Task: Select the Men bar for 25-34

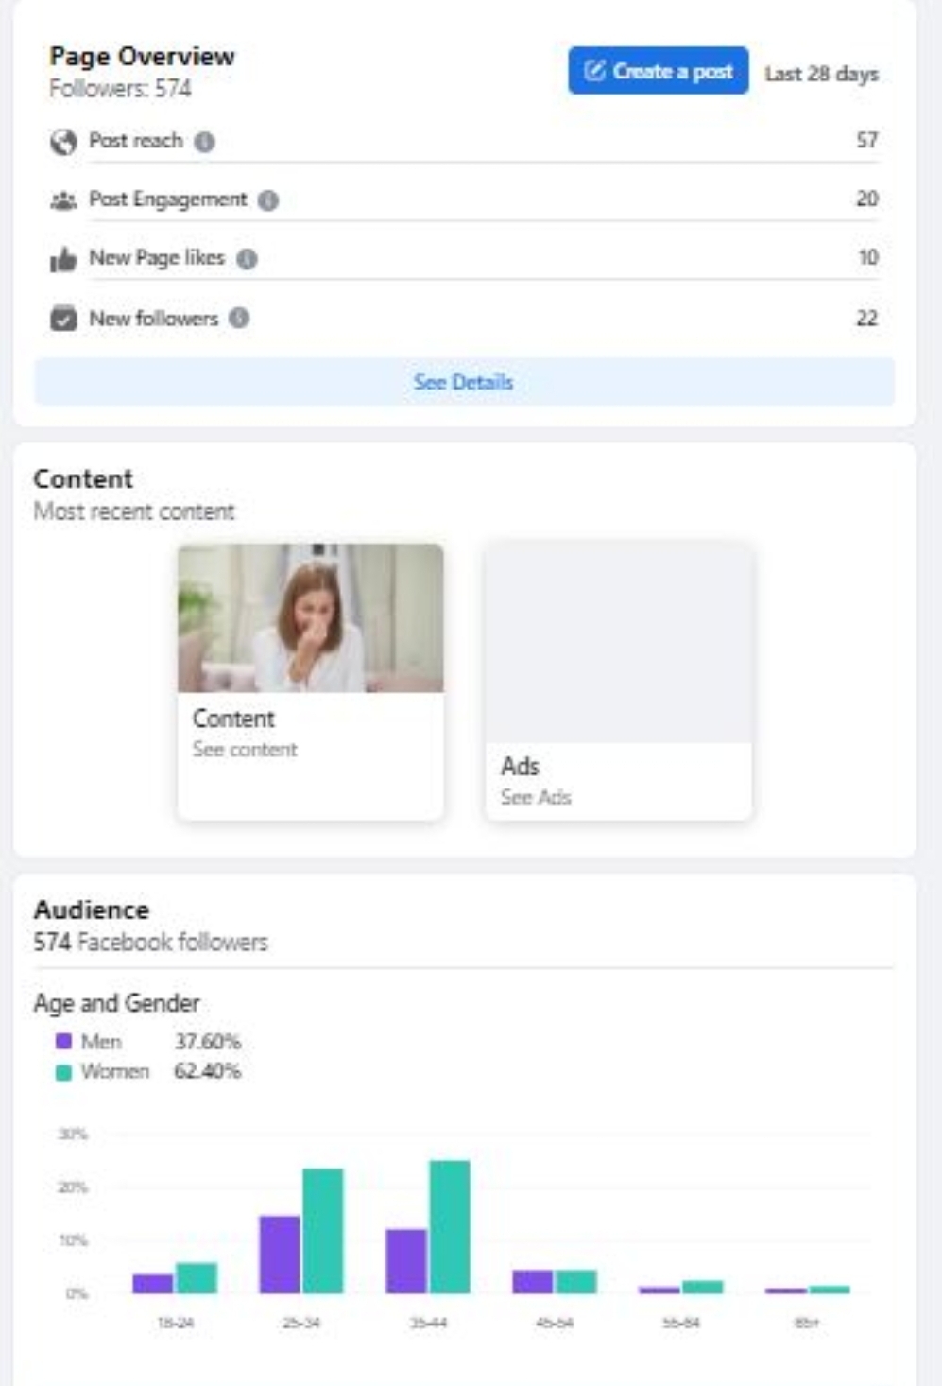Action: pos(280,1255)
